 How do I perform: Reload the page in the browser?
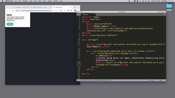point(13,11)
